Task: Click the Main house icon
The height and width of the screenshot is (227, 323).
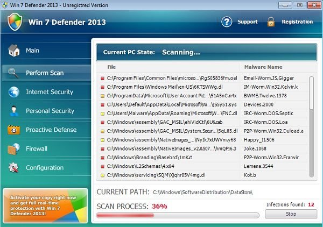Action: (14, 51)
